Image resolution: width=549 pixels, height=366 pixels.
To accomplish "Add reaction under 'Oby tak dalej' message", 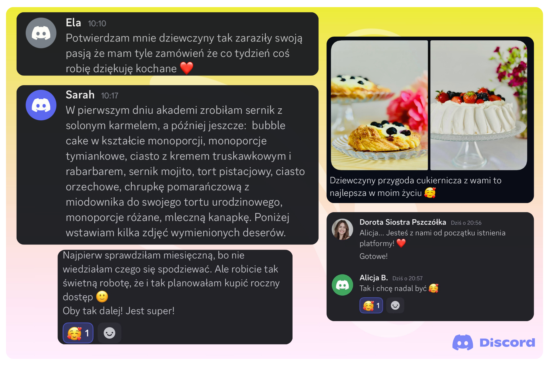I will coord(109,333).
